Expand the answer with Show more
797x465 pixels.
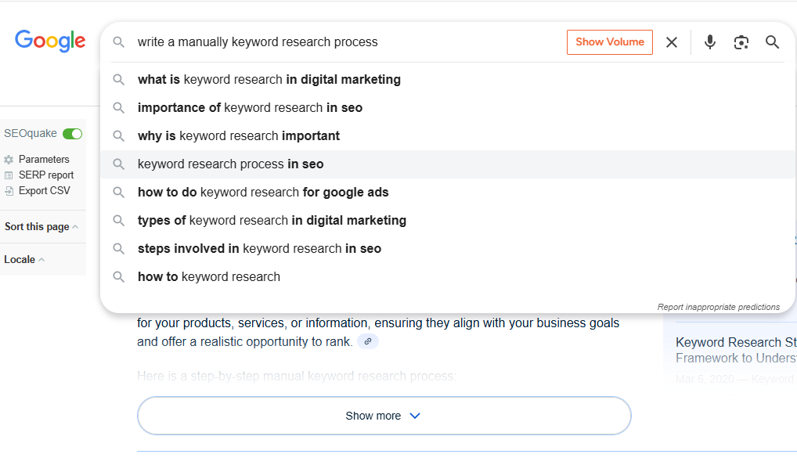coord(384,416)
